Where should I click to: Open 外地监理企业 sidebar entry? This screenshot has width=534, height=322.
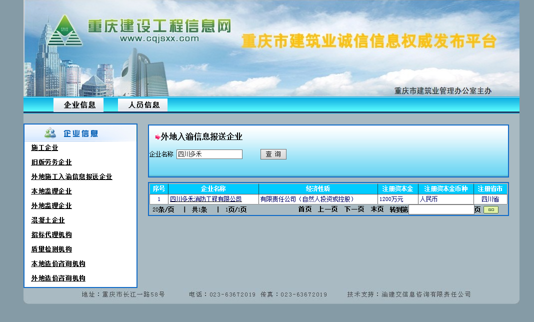click(51, 206)
